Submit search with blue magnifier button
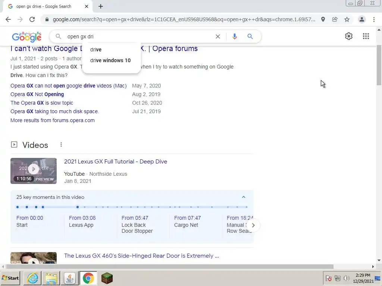382x286 pixels. [x=250, y=36]
